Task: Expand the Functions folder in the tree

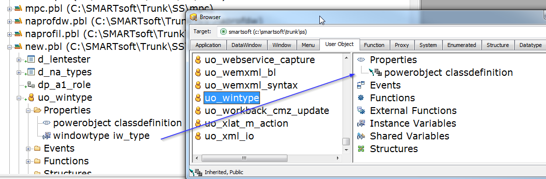Action: point(28,161)
